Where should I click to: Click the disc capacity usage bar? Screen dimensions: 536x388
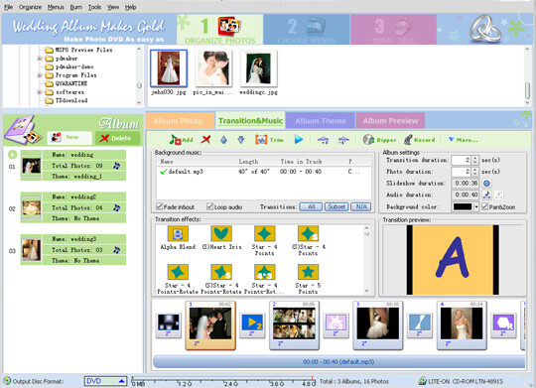click(x=223, y=380)
